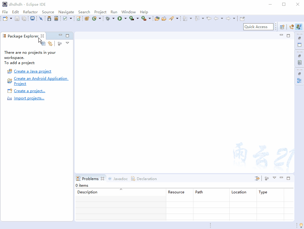Click the Coverage run icon
The width and height of the screenshot is (304, 229).
132,19
